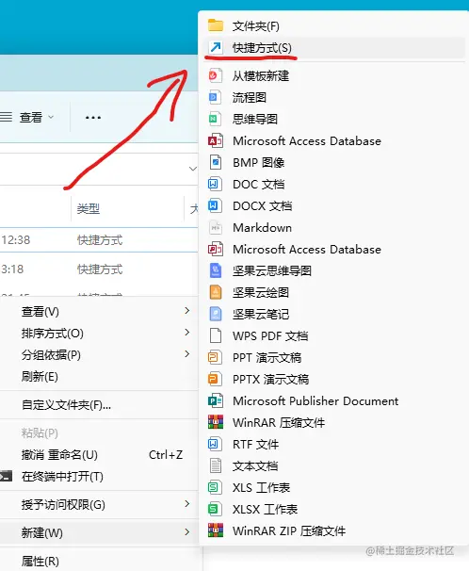Image resolution: width=469 pixels, height=571 pixels.
Task: Click the 查看(V) context menu label
Action: [40, 311]
